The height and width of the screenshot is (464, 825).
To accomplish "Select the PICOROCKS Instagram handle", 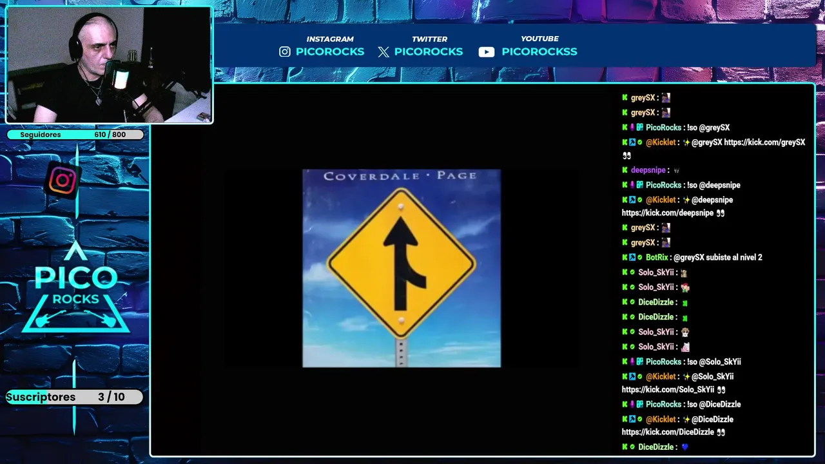I will (x=330, y=52).
